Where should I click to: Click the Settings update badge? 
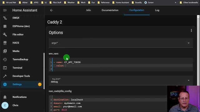[x=40, y=84]
